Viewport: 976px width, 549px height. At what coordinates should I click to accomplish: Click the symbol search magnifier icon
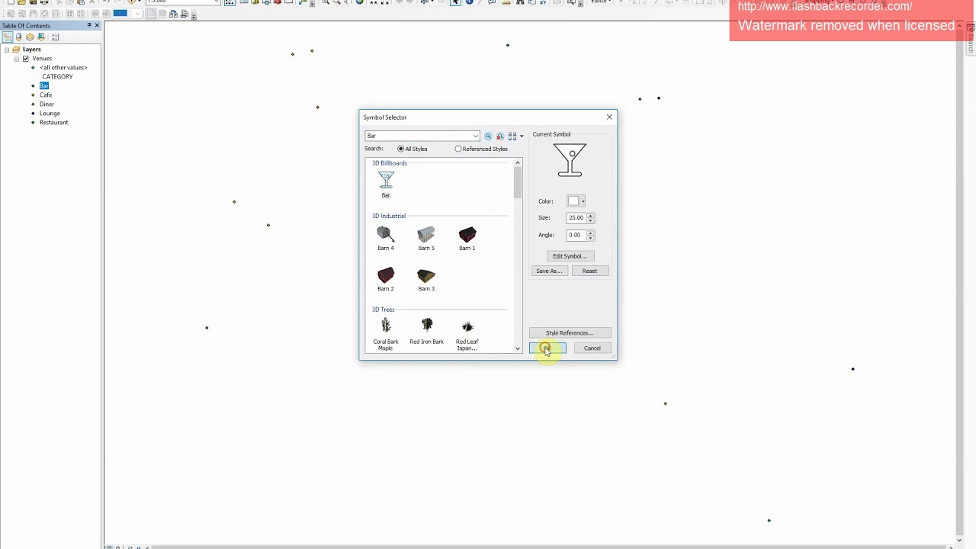[488, 136]
